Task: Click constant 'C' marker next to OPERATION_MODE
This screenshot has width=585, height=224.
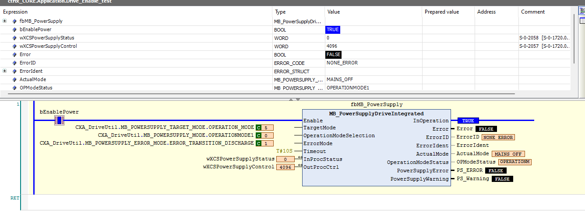Action: 258,128
